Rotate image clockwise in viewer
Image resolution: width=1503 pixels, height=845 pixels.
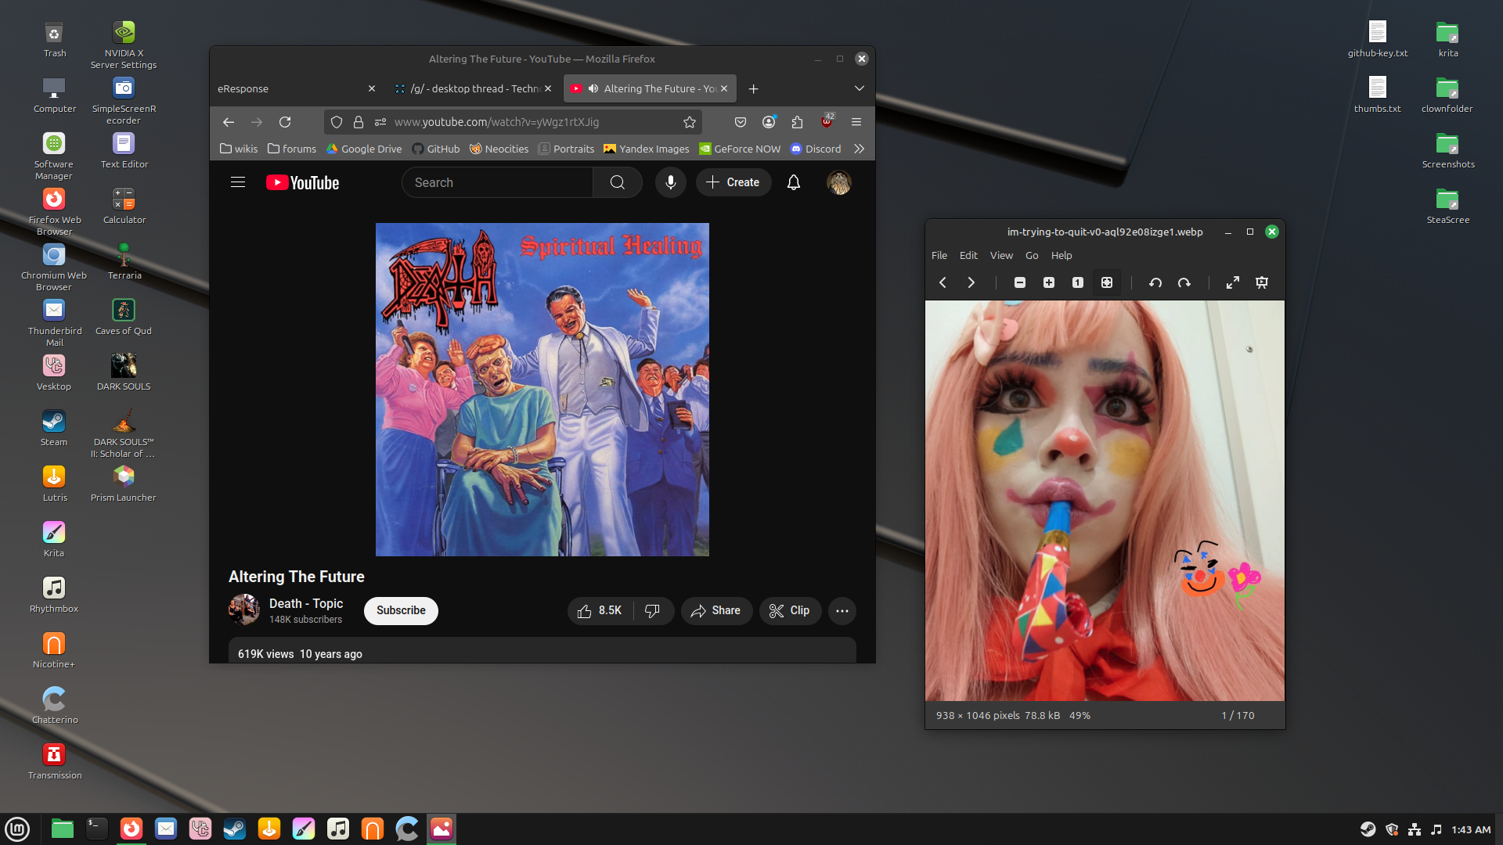point(1184,282)
